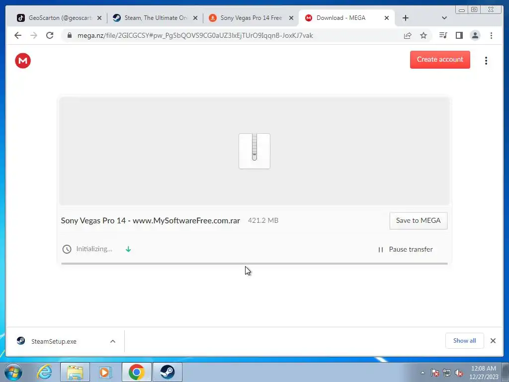Image resolution: width=509 pixels, height=382 pixels.
Task: Click the RAR archive file thumbnail
Action: (x=254, y=151)
